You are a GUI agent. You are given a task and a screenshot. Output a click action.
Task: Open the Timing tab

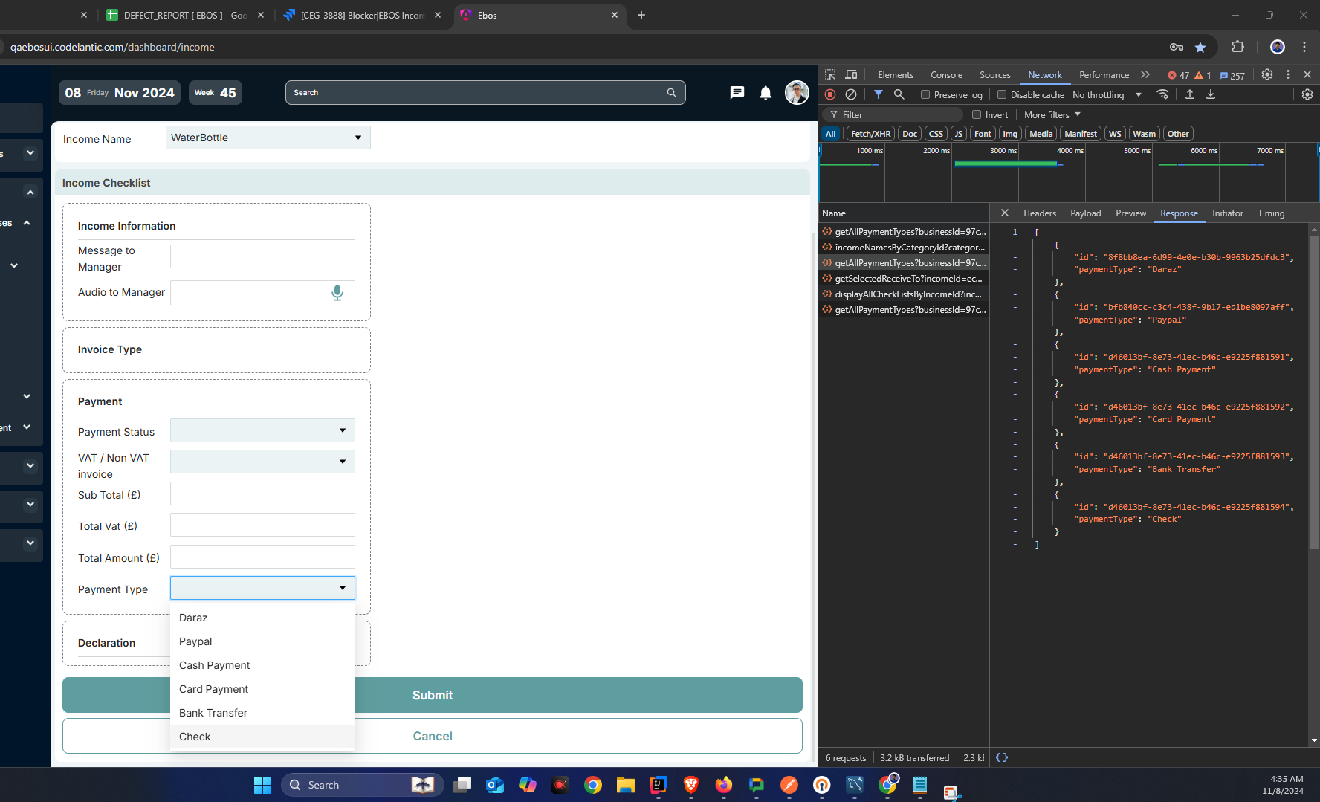(1271, 213)
